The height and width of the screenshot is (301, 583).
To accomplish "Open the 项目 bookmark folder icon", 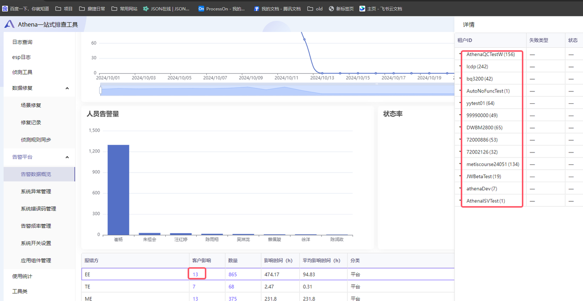I will click(x=58, y=9).
